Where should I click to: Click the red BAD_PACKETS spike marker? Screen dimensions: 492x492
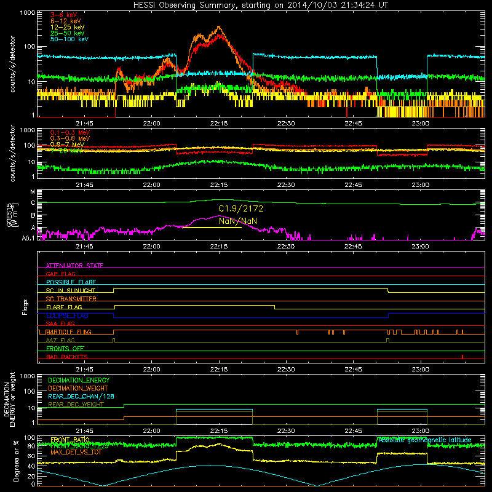pos(462,357)
